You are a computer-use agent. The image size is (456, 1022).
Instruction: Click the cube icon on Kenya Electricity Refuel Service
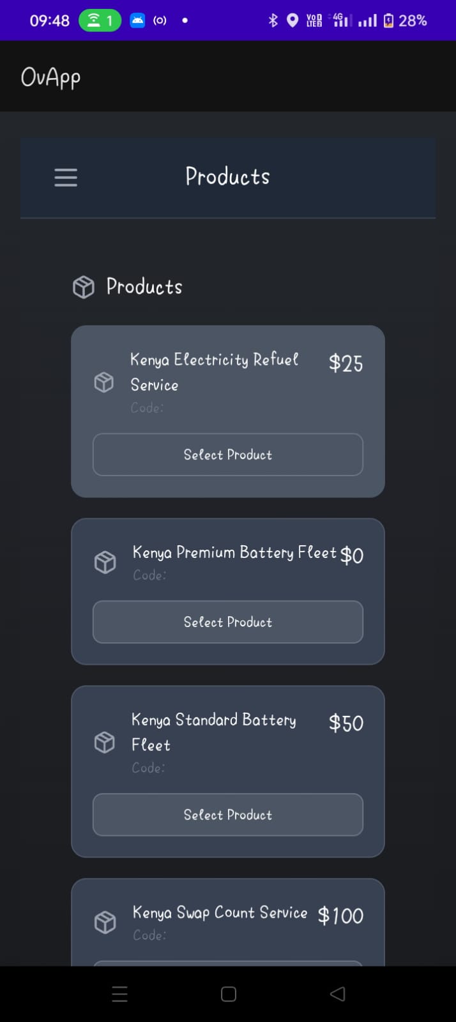click(103, 382)
